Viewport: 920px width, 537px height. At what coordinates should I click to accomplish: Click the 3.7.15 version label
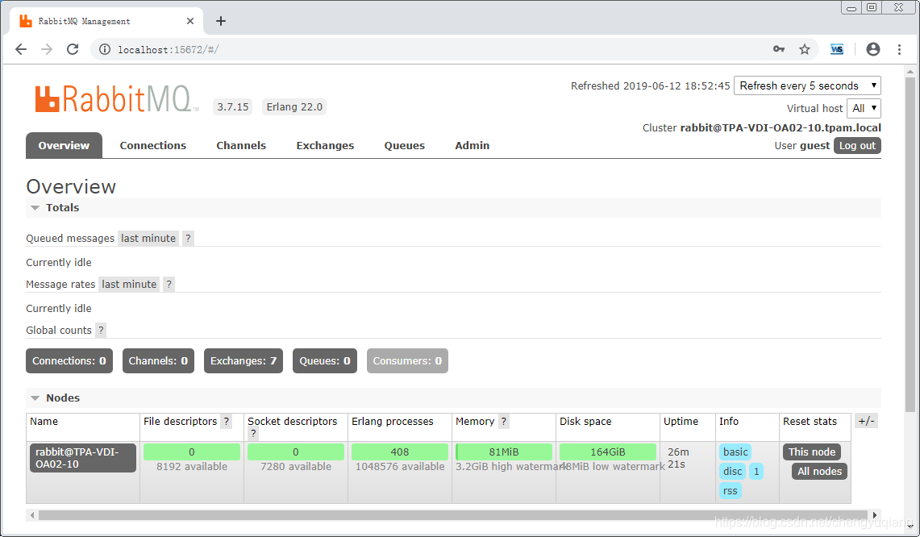click(233, 106)
